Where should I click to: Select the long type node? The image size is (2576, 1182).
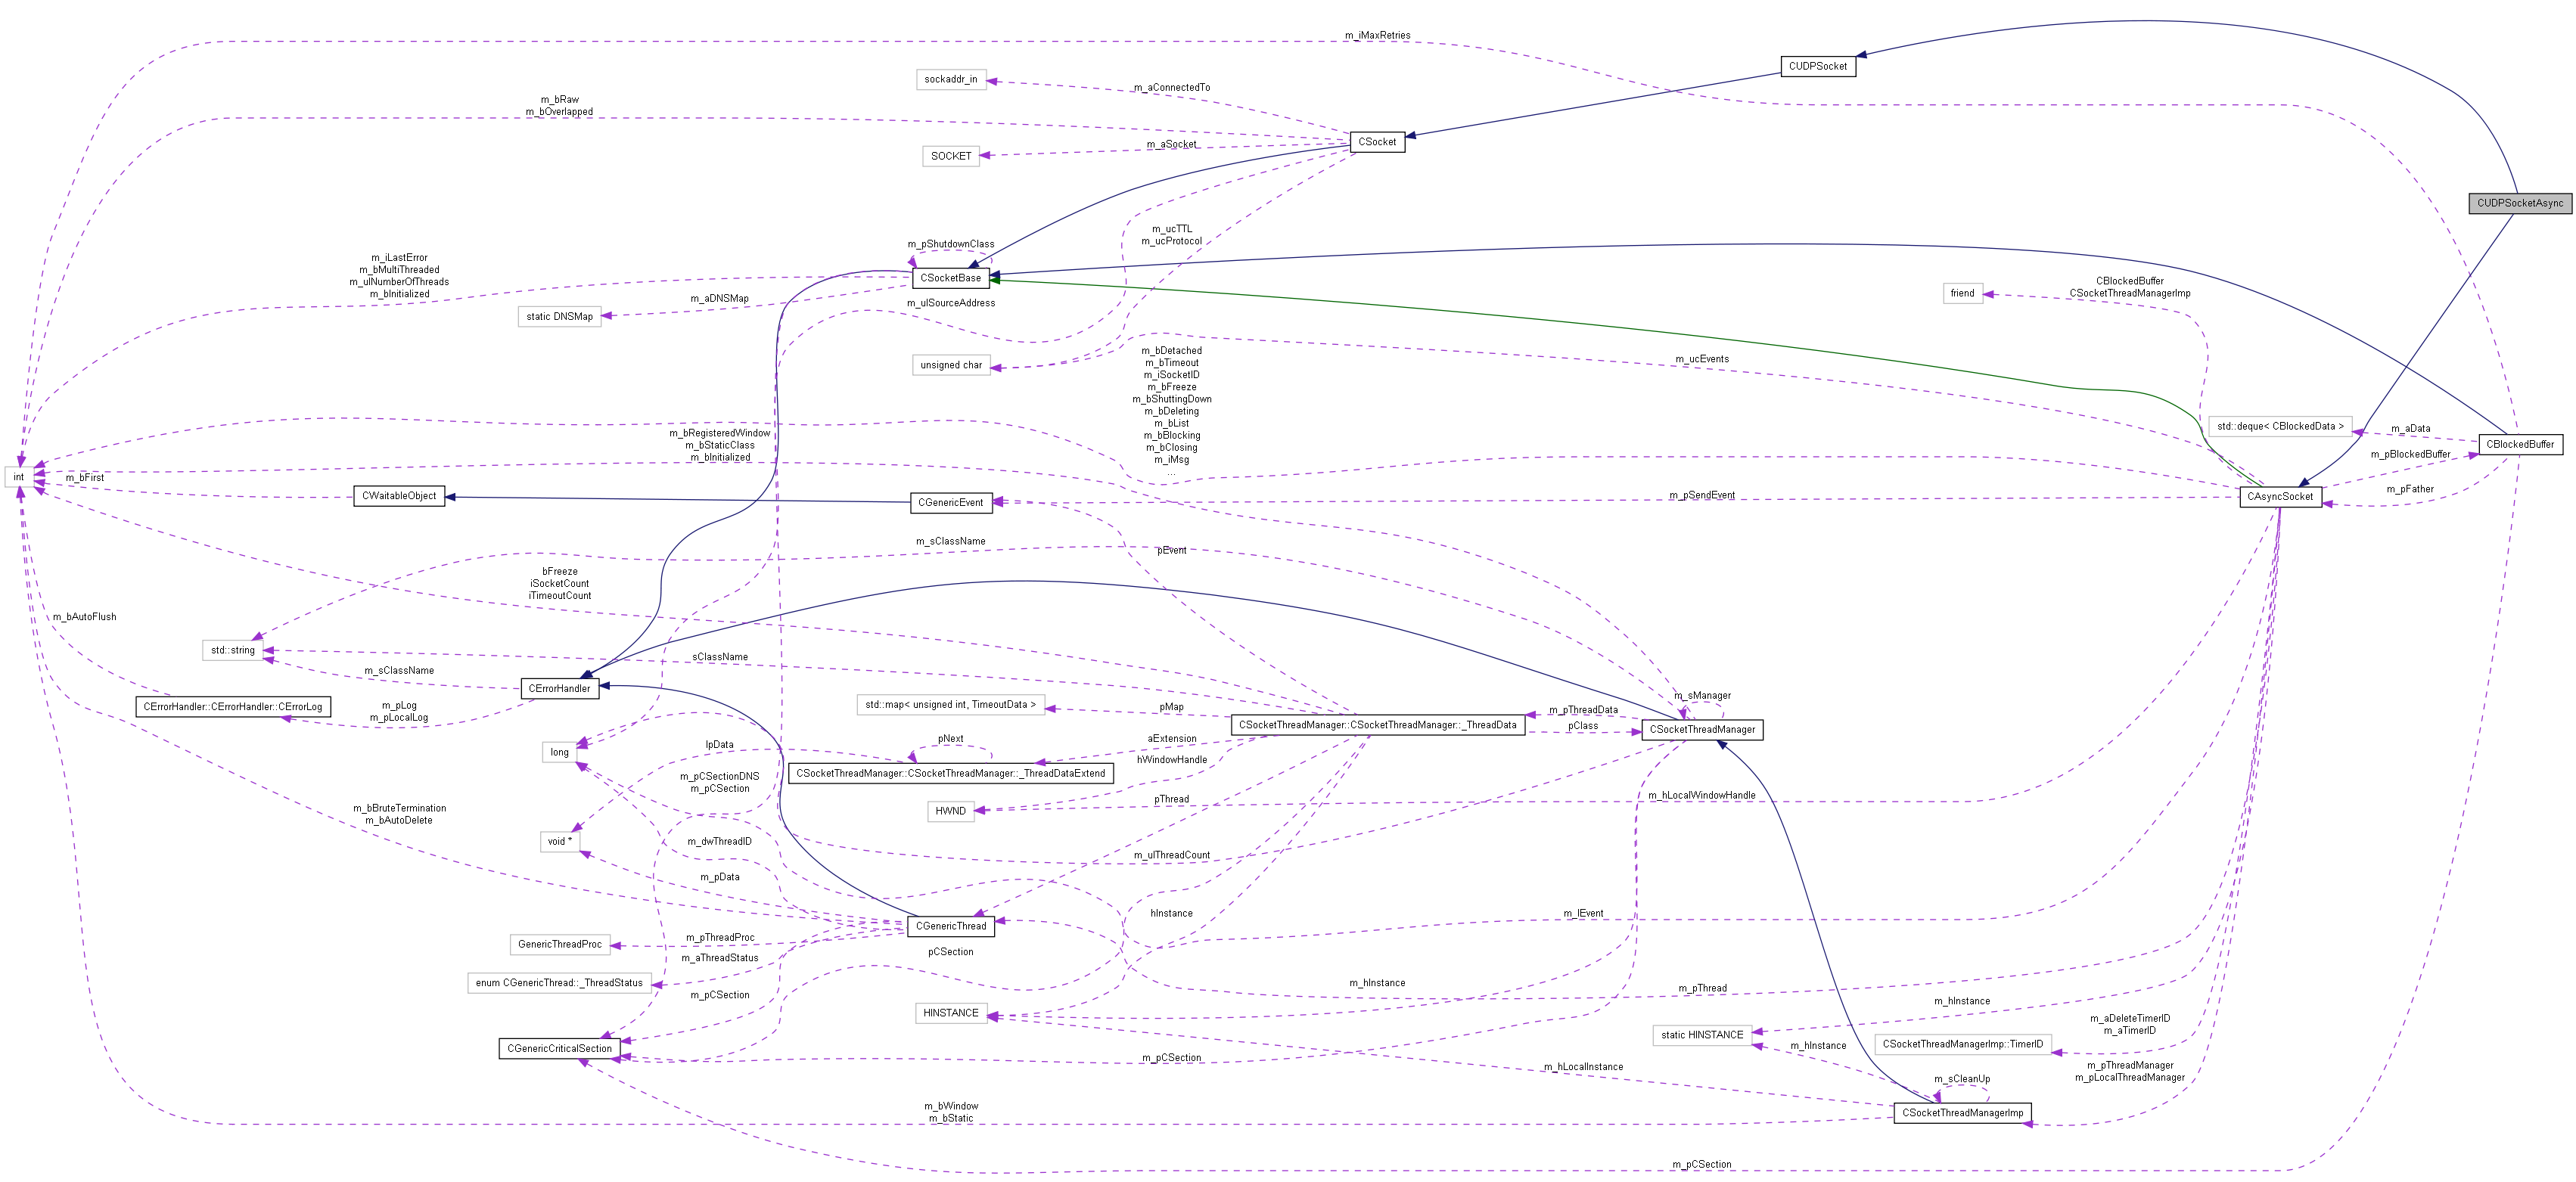559,752
